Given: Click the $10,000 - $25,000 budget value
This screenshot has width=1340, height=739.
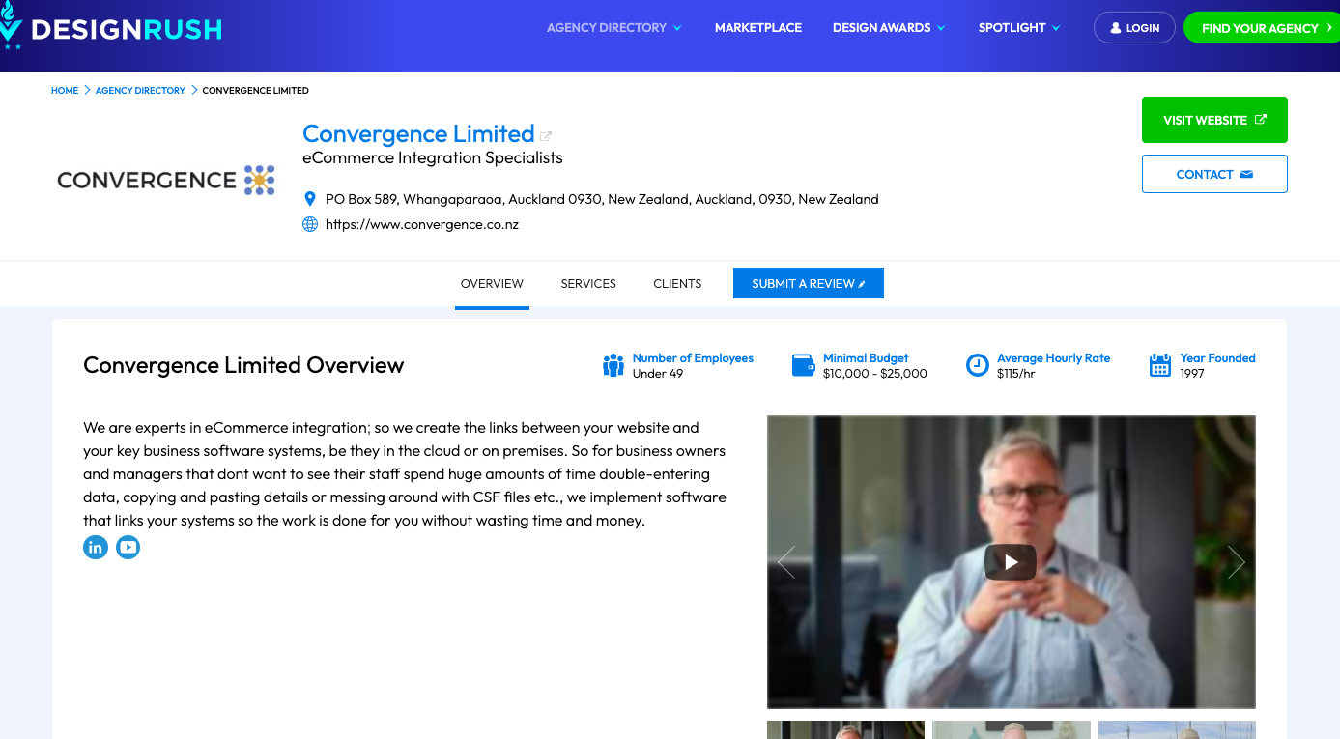Looking at the screenshot, I should pyautogui.click(x=875, y=373).
